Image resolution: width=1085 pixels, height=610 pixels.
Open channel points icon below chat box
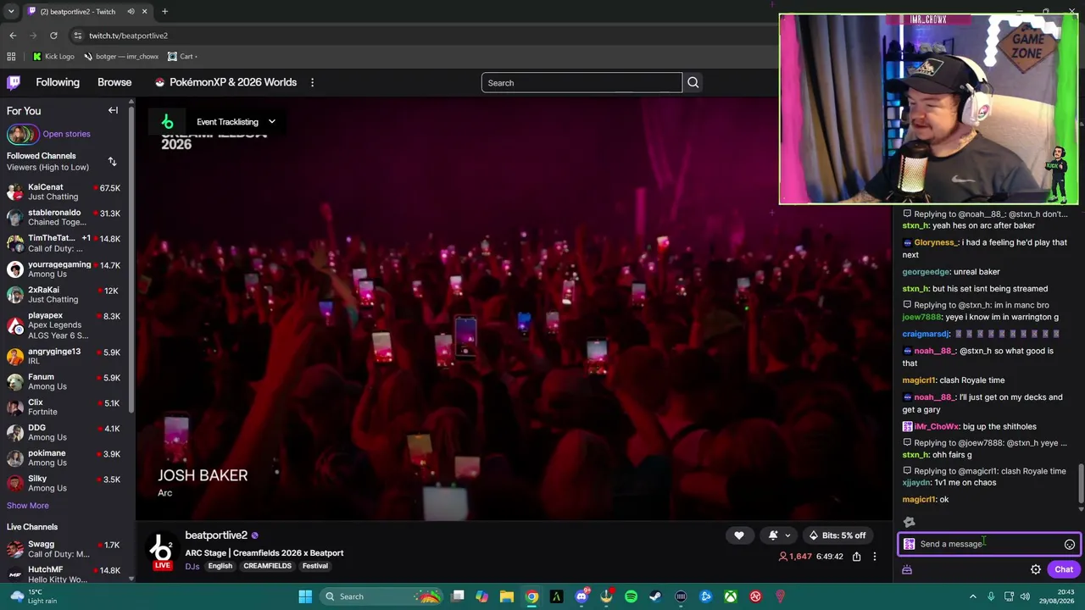[907, 569]
